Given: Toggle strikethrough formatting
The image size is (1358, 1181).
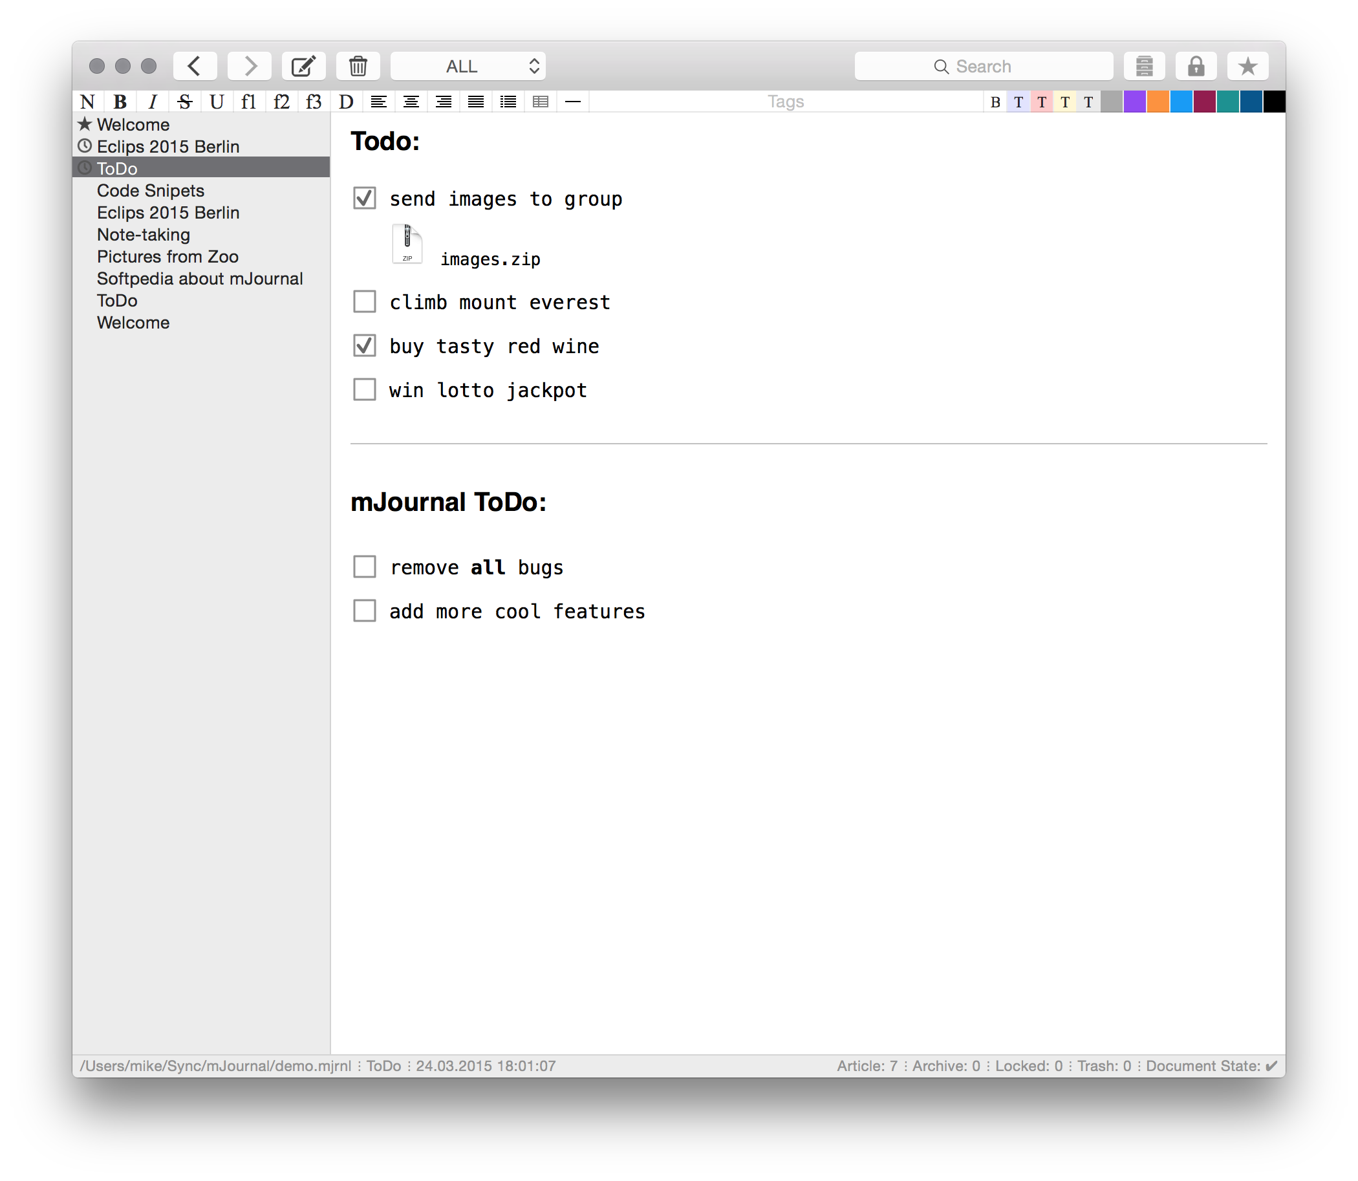Looking at the screenshot, I should pos(184,102).
